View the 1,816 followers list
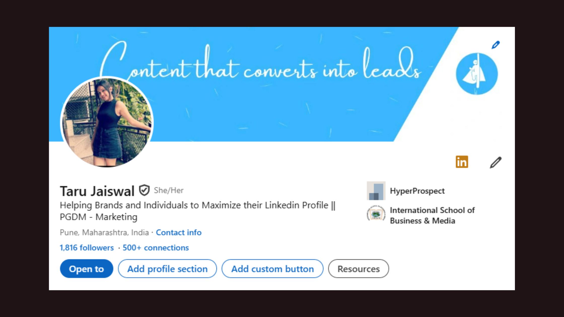The width and height of the screenshot is (564, 317). pos(86,248)
